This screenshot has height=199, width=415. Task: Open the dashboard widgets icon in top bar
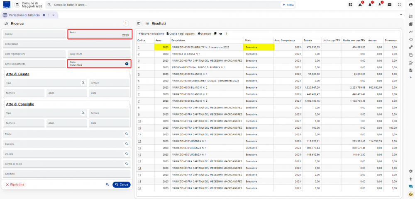pyautogui.click(x=350, y=5)
